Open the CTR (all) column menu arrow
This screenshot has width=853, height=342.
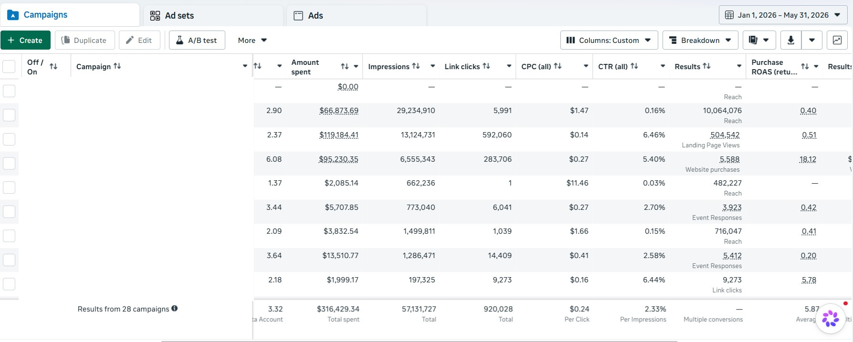[x=663, y=66]
